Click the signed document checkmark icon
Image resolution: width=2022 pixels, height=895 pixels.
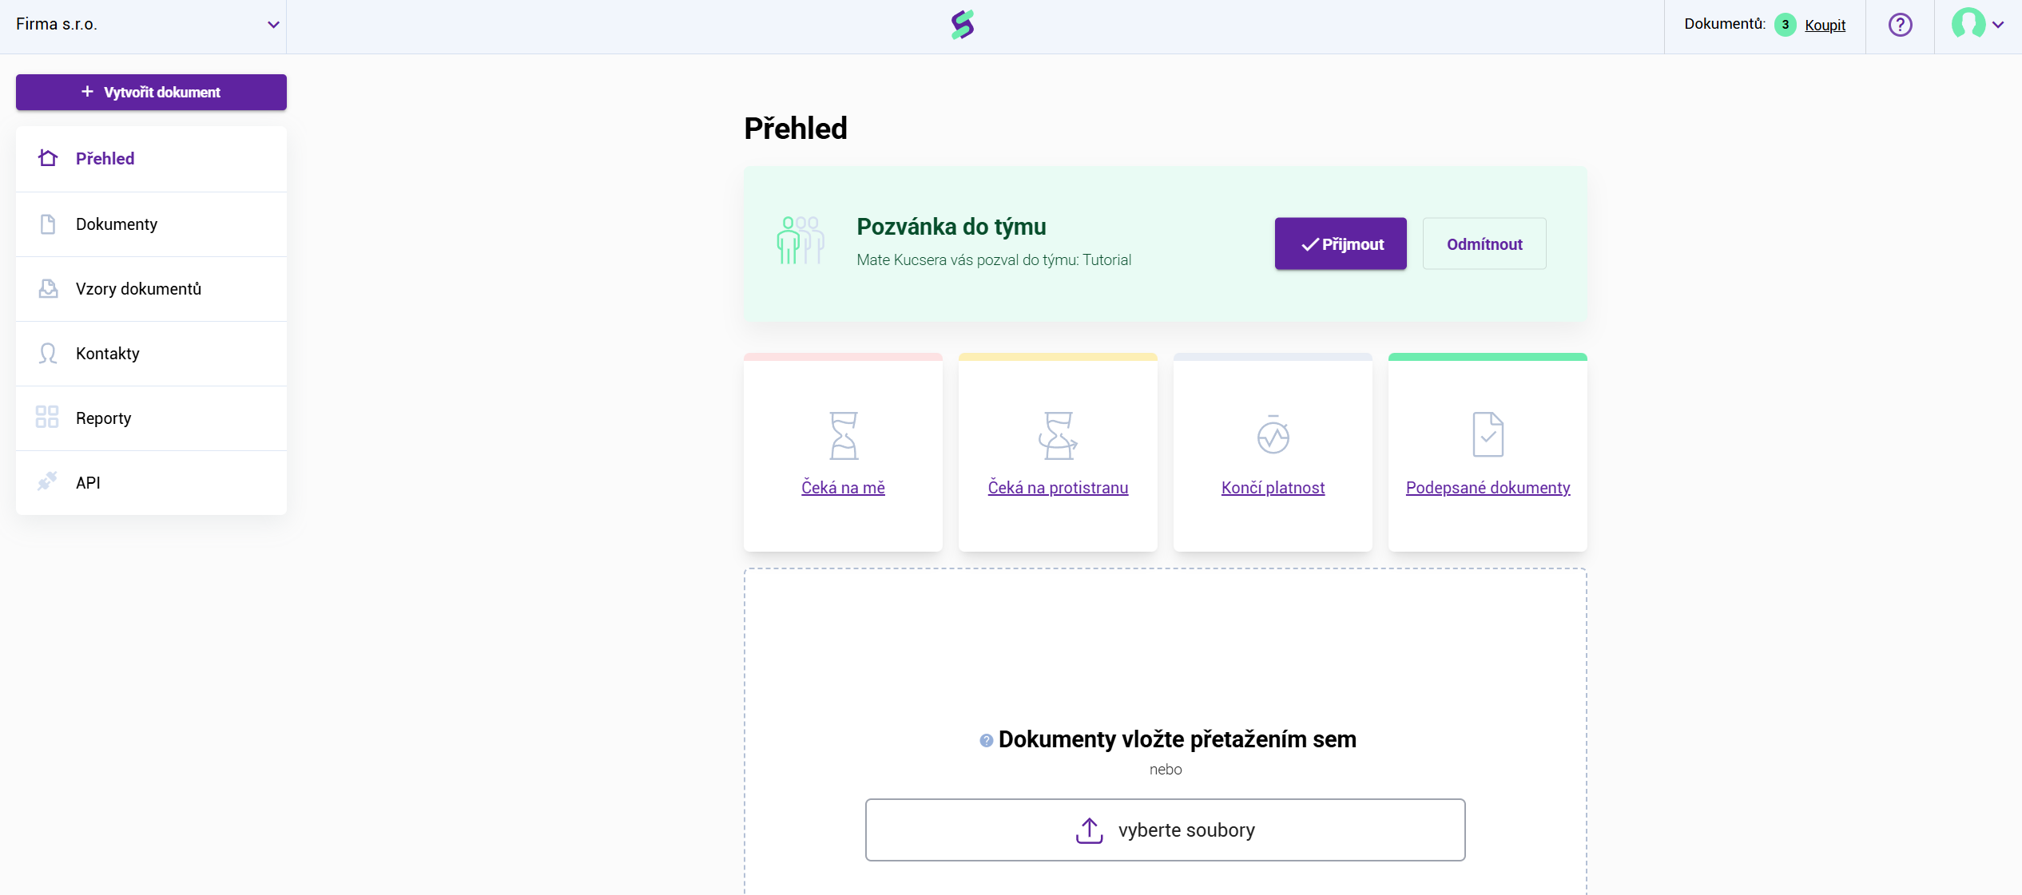coord(1488,434)
